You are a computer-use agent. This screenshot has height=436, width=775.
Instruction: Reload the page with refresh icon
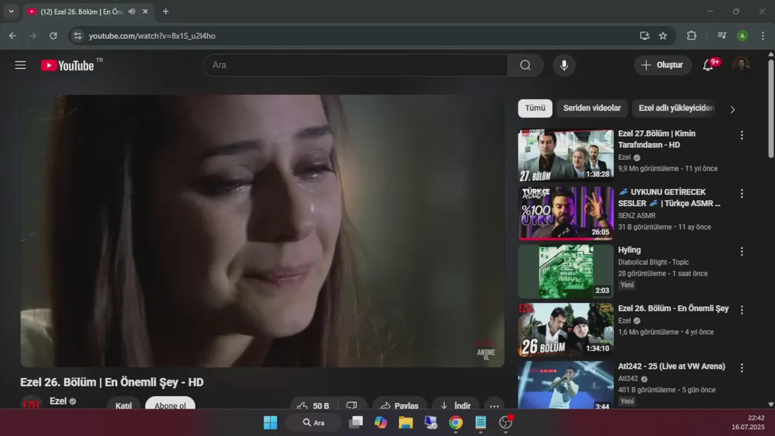pos(53,36)
